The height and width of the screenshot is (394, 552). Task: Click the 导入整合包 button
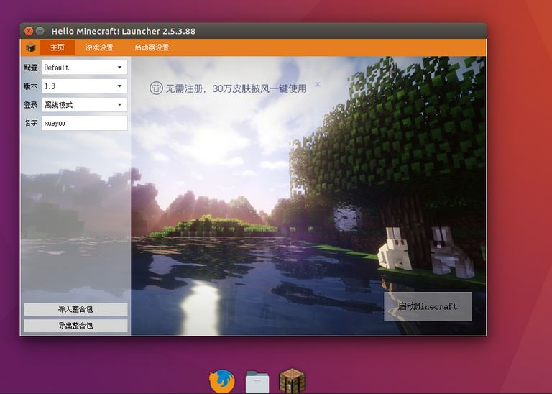[75, 309]
